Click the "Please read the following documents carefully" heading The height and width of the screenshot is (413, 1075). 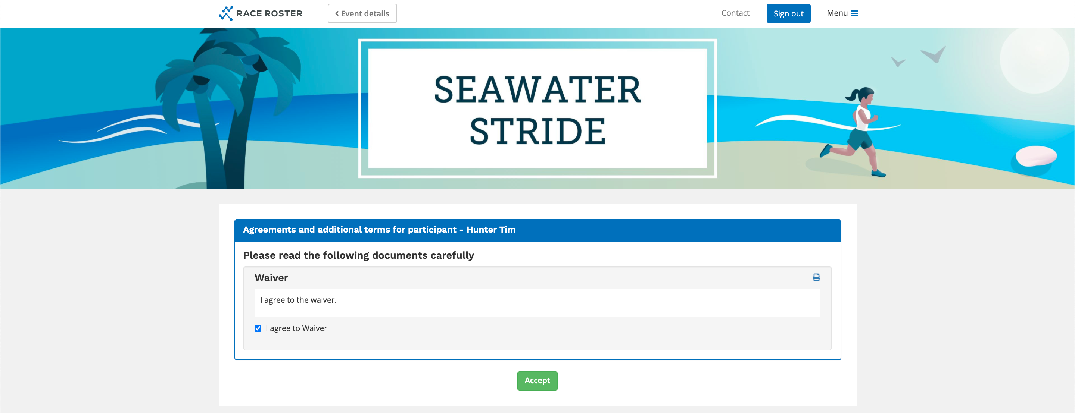pyautogui.click(x=358, y=255)
